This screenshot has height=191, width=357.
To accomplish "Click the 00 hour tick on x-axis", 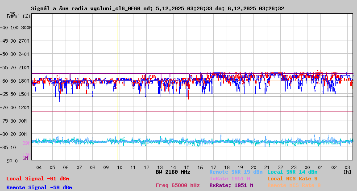I will [307, 167].
